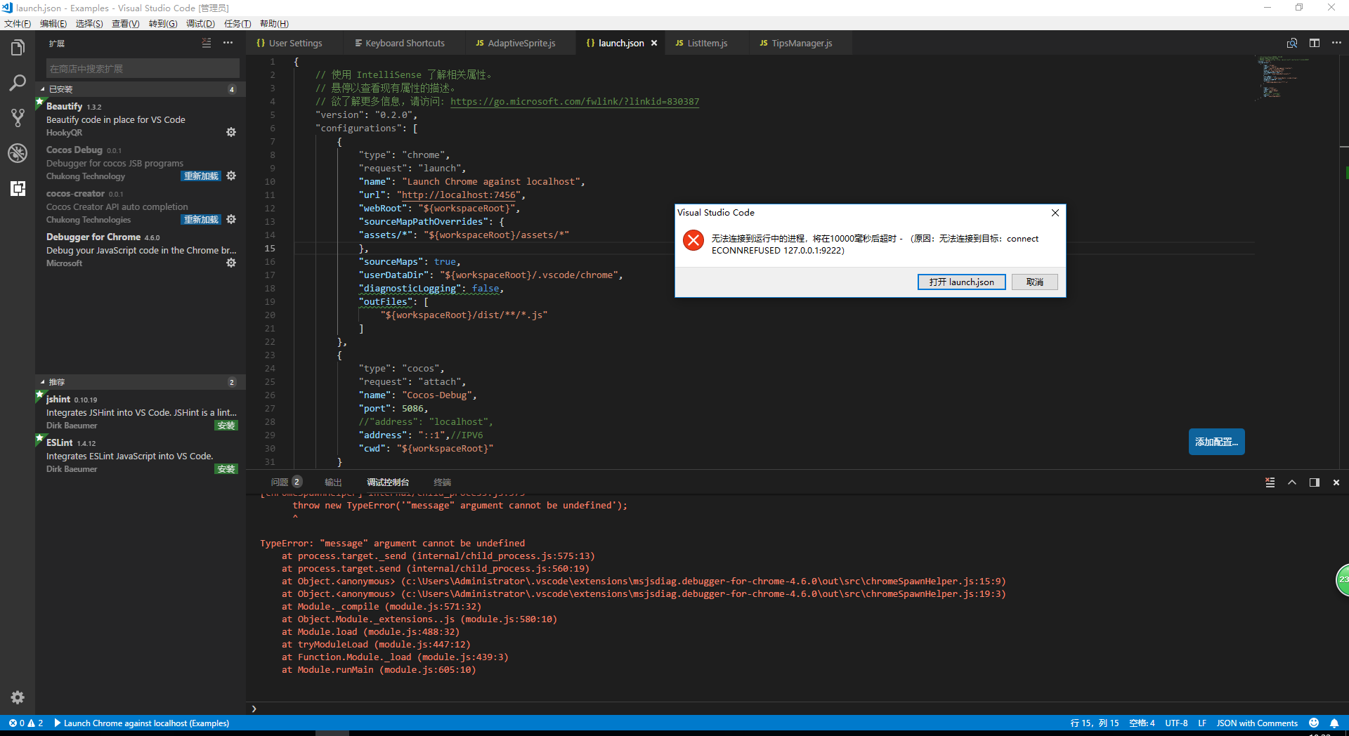This screenshot has height=736, width=1349.
Task: Open the Manage gear in activity bar
Action: [18, 697]
